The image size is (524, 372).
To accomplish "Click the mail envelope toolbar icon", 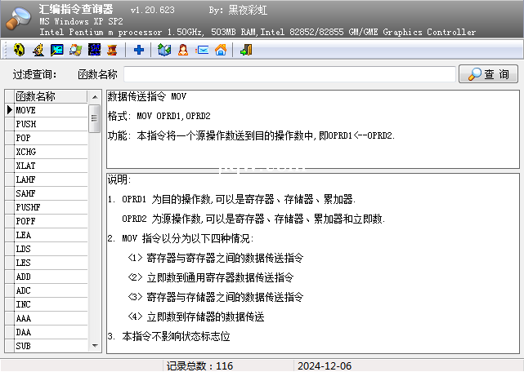I will [202, 51].
